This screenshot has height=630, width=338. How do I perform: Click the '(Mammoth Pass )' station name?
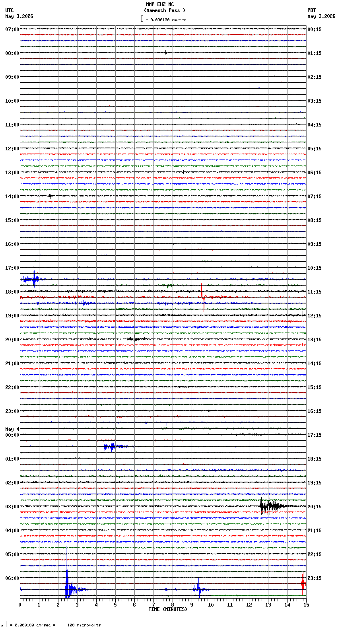click(x=165, y=10)
